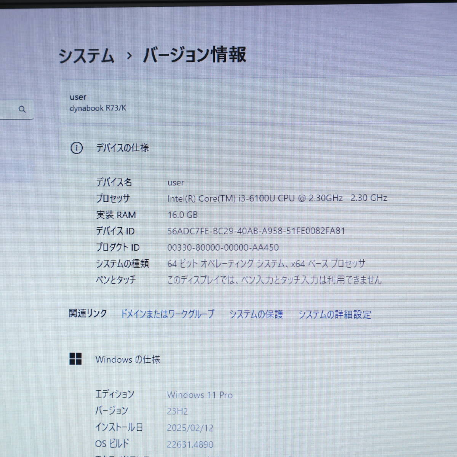Select the user name at card top
Viewport: 457px width, 457px height.
(78, 97)
